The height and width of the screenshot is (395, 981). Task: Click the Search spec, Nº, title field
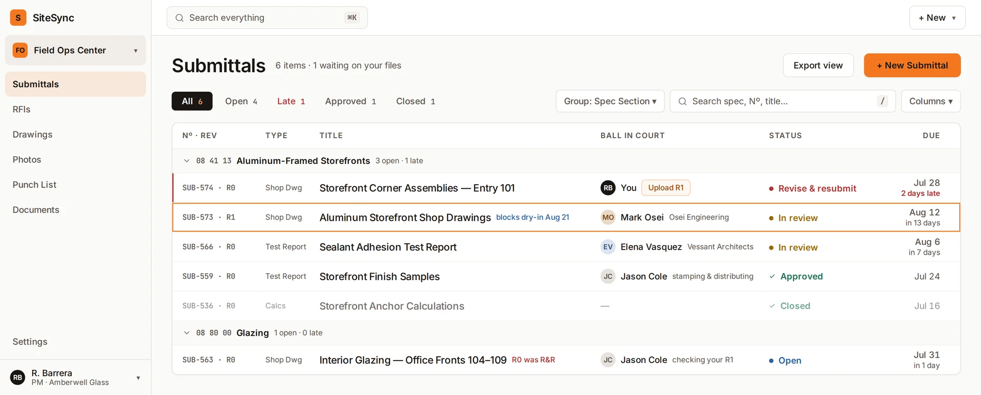pyautogui.click(x=782, y=101)
